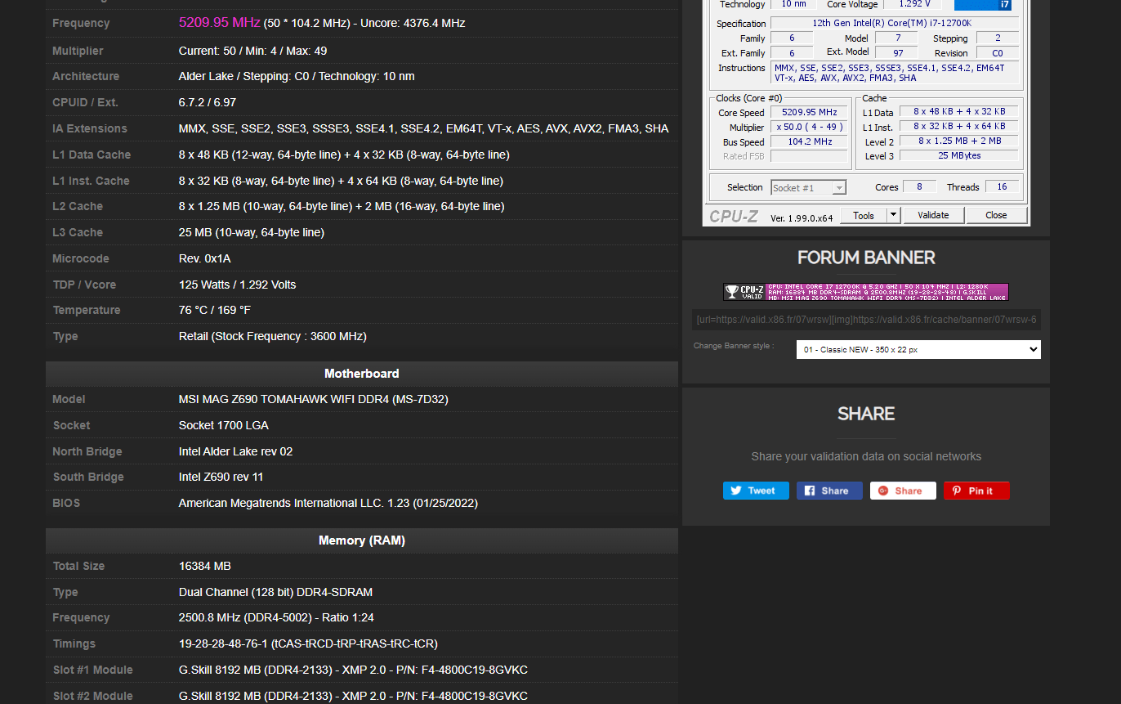The width and height of the screenshot is (1121, 704).
Task: Click the L2 Cache table value
Action: (342, 206)
